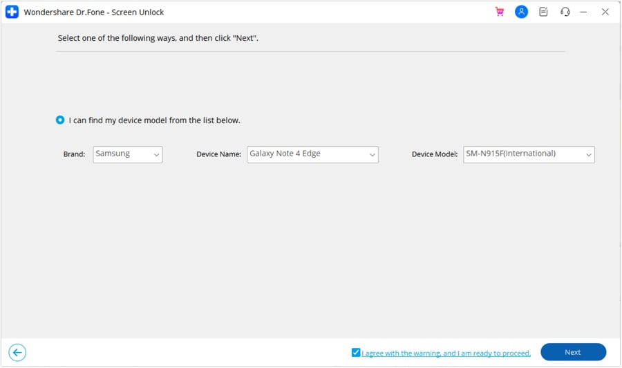
Task: Open the shopping cart icon
Action: point(500,12)
